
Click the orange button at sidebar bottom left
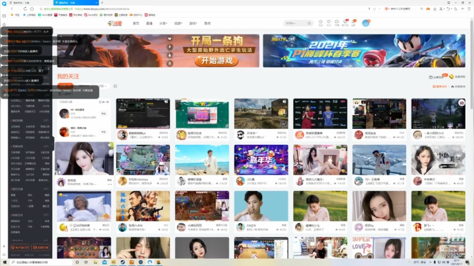point(20,248)
